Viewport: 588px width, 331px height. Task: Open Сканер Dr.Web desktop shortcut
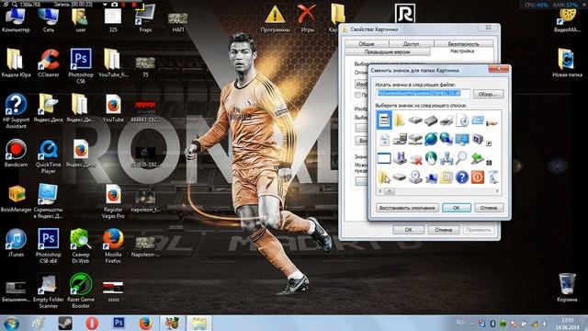tap(81, 245)
